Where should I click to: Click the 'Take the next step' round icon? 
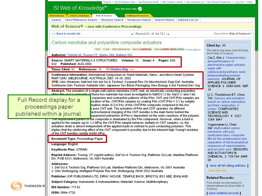coord(140,9)
